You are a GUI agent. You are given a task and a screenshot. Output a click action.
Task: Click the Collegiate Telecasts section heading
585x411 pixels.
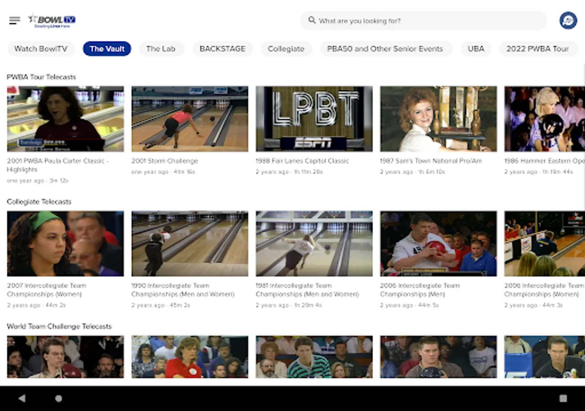click(39, 202)
